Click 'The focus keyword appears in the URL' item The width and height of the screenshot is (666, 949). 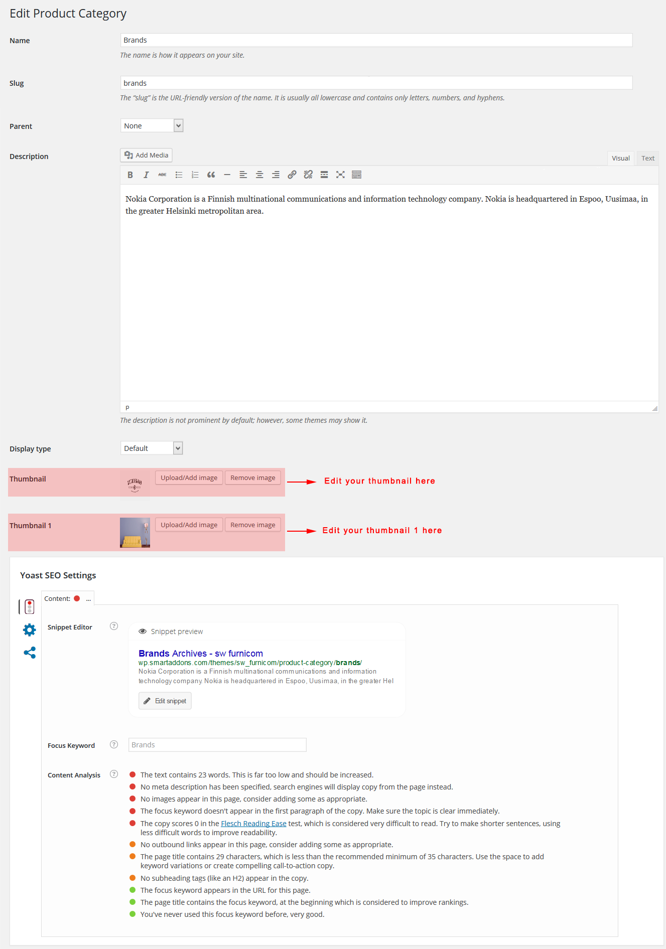coord(225,890)
